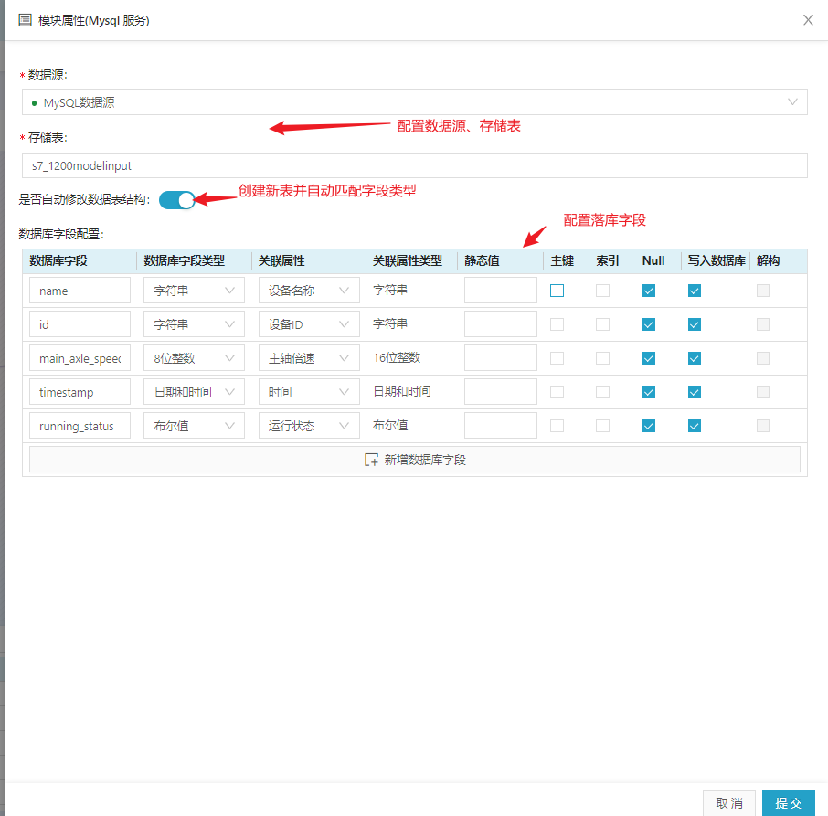Open the 8位整数 field type dropdown

click(194, 358)
